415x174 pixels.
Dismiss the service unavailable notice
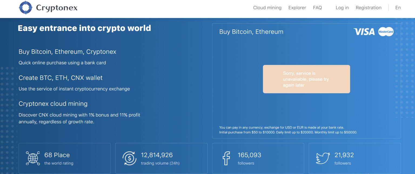click(x=306, y=79)
